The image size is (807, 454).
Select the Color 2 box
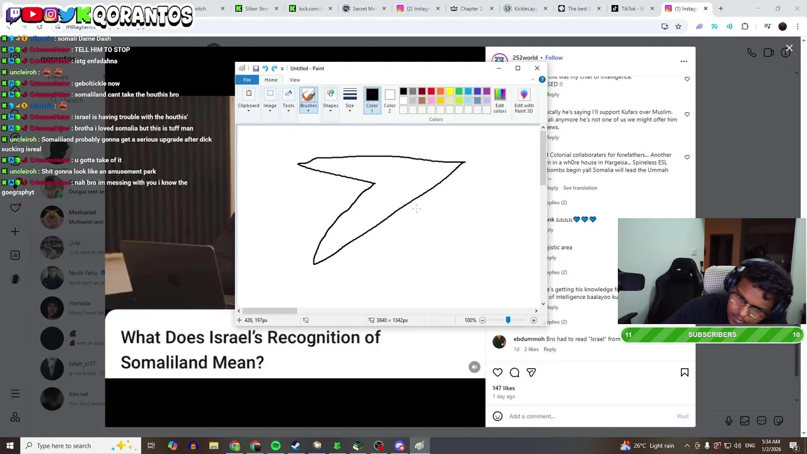390,100
